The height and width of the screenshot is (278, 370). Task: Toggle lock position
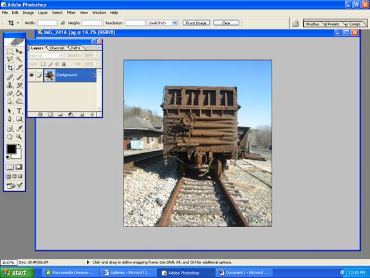57,64
